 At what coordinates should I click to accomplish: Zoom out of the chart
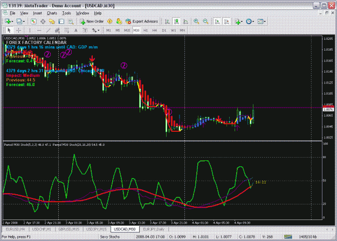(x=205, y=22)
